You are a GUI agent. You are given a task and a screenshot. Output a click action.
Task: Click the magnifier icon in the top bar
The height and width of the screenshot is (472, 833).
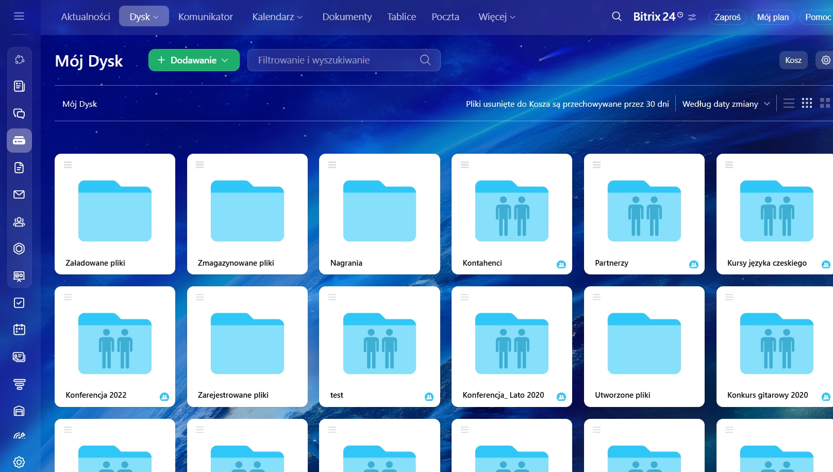click(617, 17)
